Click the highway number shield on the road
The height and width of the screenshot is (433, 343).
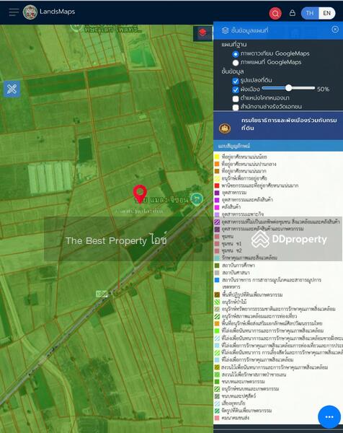[x=101, y=294]
